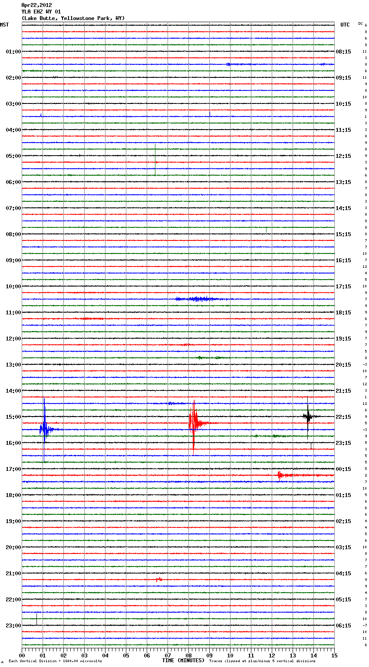This screenshot has height=667, width=369.
Task: Select the 19:00 MST row label
Action: [x=13, y=521]
